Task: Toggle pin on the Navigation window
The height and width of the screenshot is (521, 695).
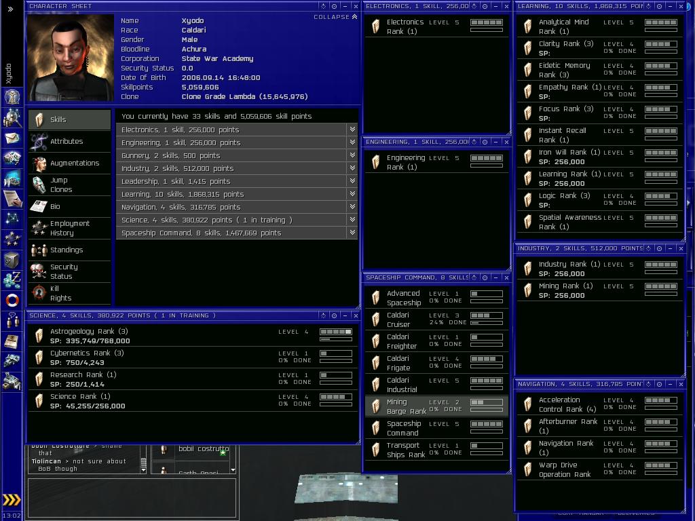Action: click(649, 384)
